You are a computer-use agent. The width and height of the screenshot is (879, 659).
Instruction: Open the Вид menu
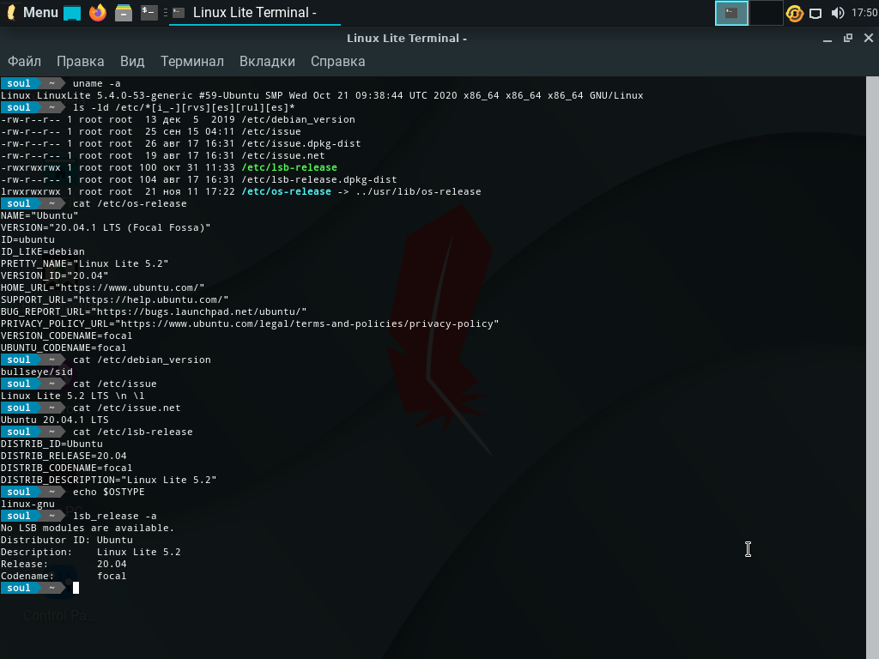tap(132, 61)
